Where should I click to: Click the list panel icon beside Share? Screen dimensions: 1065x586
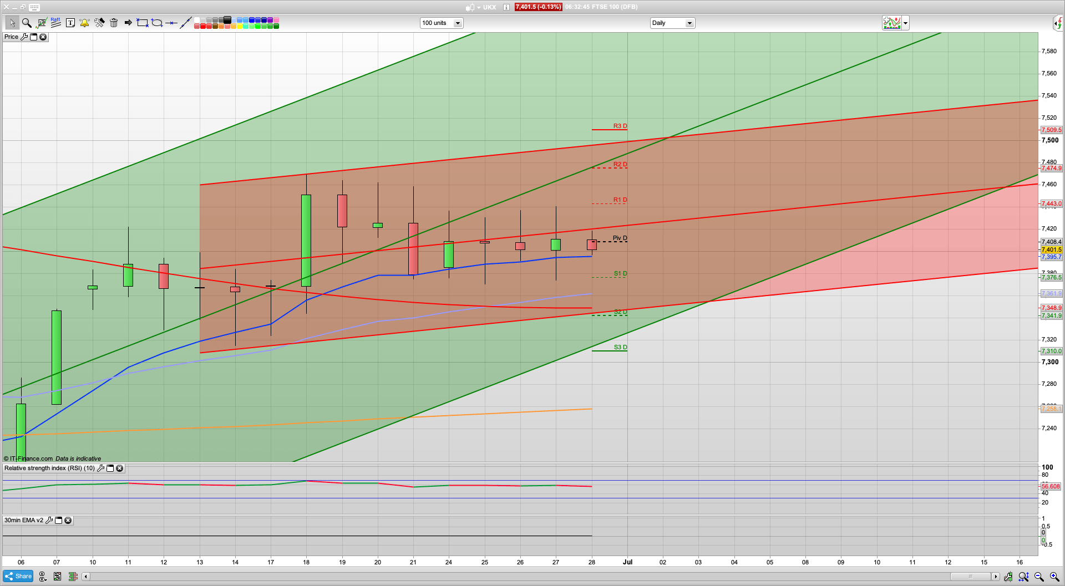click(57, 576)
